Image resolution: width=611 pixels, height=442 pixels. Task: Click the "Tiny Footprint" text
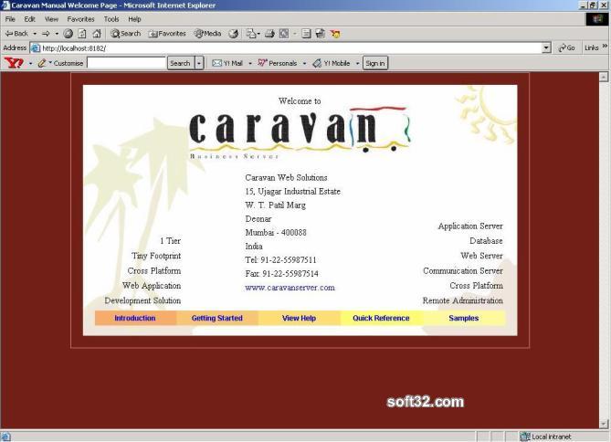156,256
